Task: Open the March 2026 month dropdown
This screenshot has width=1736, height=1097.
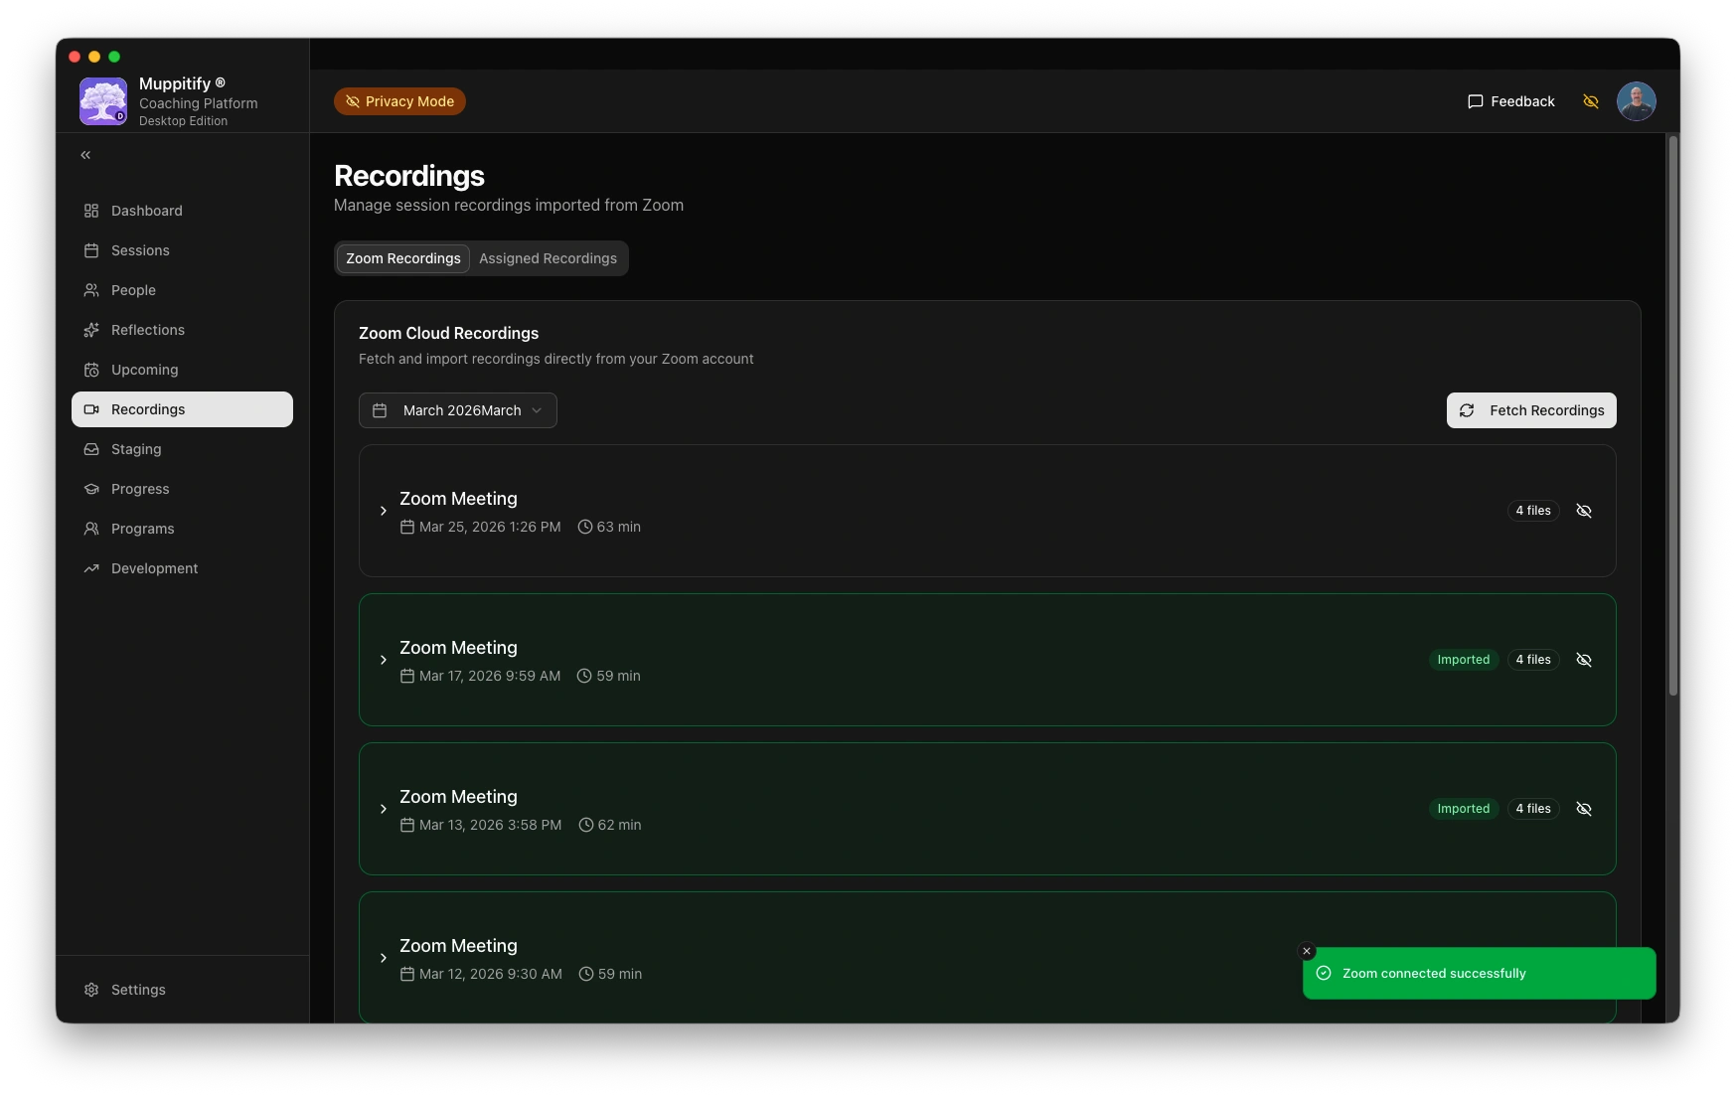Action: (x=457, y=410)
